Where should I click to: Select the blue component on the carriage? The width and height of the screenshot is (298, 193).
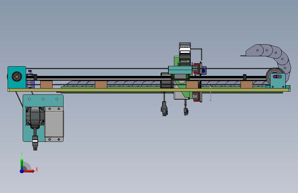point(204,71)
